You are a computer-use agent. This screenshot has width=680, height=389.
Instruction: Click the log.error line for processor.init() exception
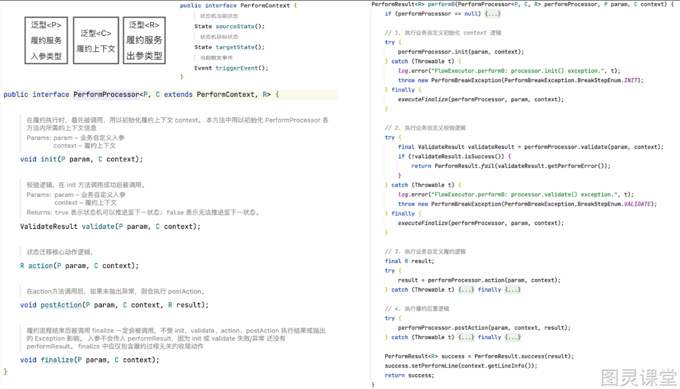coord(509,71)
